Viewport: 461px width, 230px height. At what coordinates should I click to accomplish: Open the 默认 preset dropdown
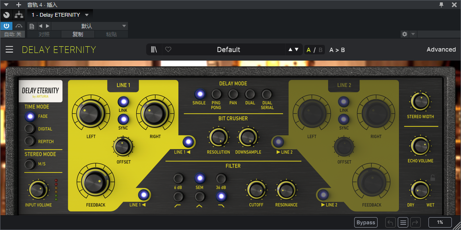[124, 26]
